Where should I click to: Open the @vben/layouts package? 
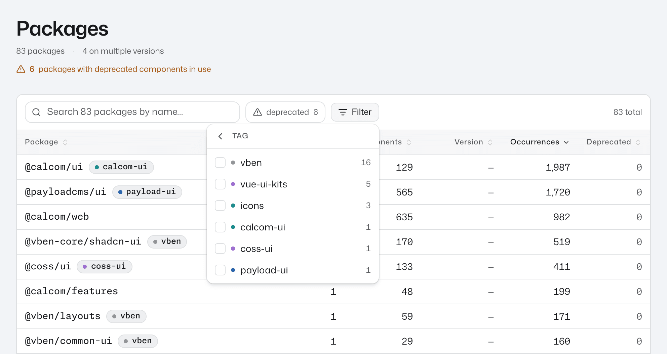click(x=63, y=316)
